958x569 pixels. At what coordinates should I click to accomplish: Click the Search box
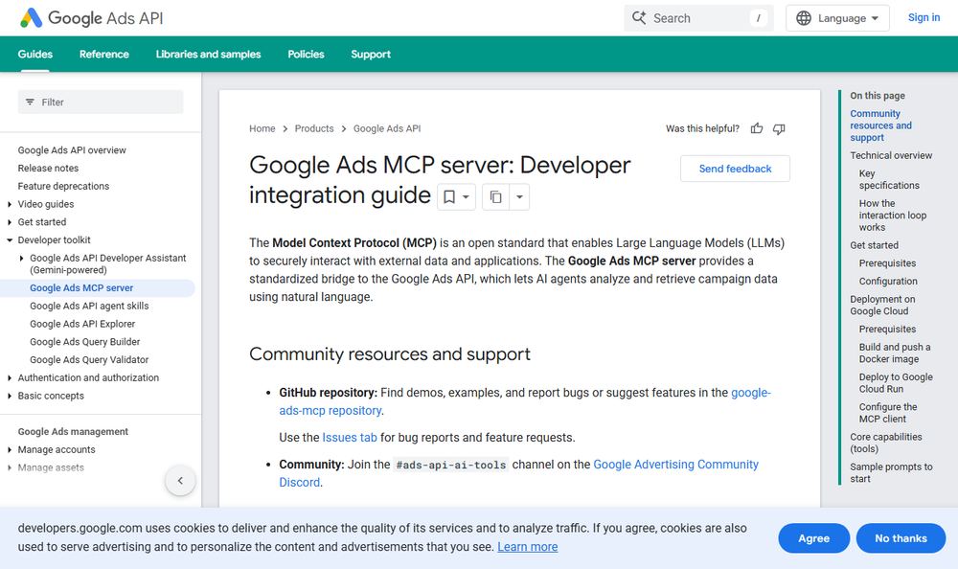(x=698, y=18)
